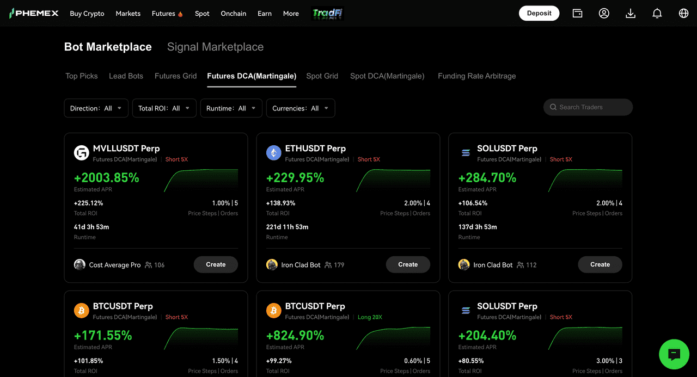697x377 pixels.
Task: Click the ETHUSDT performance chart
Action: click(x=393, y=181)
